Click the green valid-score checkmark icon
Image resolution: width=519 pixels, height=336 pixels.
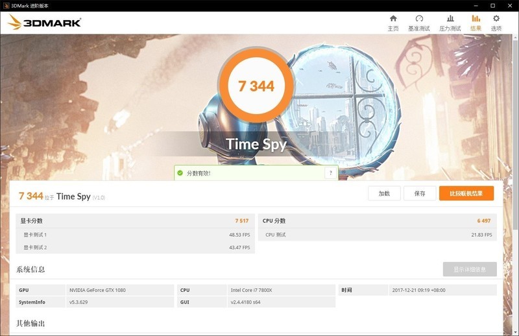pos(180,173)
